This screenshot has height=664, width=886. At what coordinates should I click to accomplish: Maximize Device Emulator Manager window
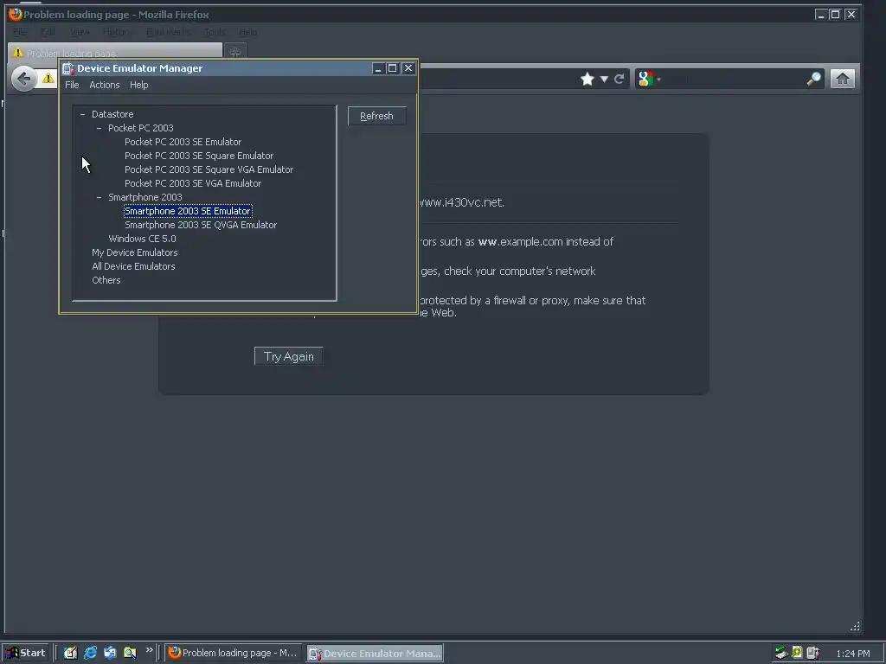tap(392, 68)
